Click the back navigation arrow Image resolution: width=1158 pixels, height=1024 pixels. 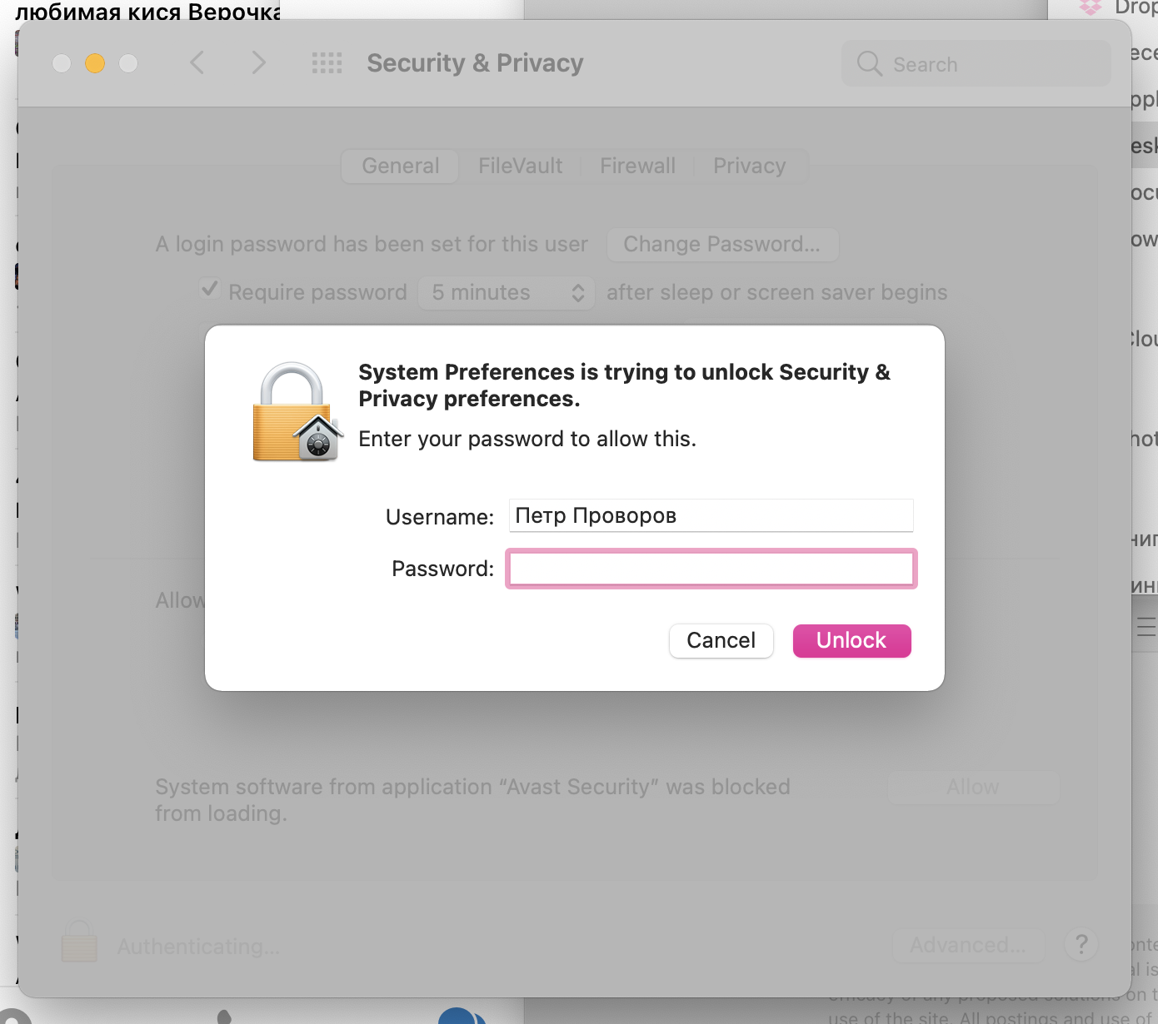point(197,62)
